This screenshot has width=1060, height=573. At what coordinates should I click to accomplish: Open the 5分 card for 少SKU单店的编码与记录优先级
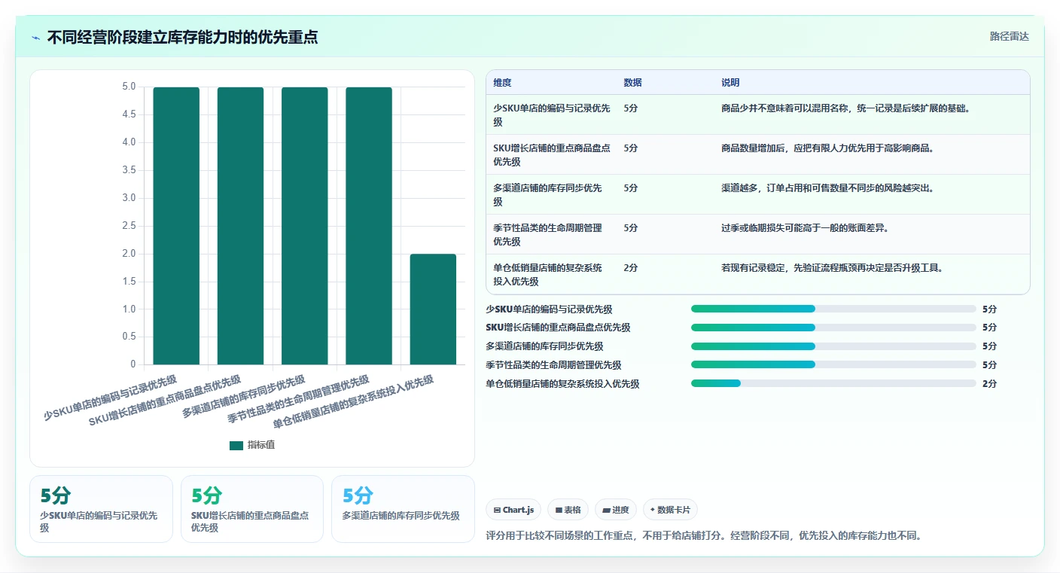click(x=101, y=509)
